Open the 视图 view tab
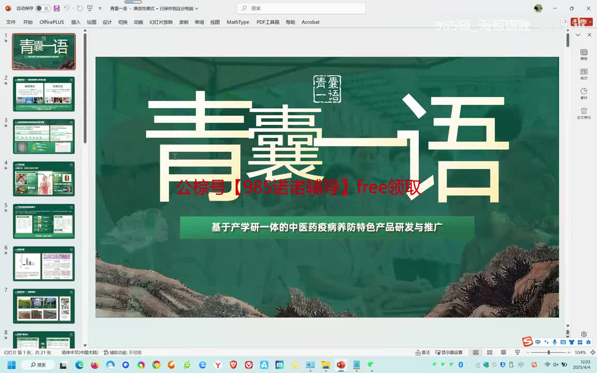597x373 pixels. coord(215,22)
